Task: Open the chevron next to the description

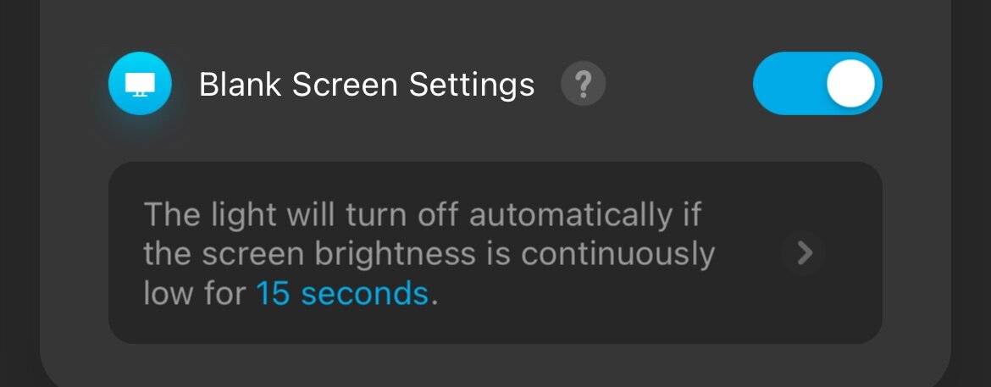Action: click(x=804, y=252)
